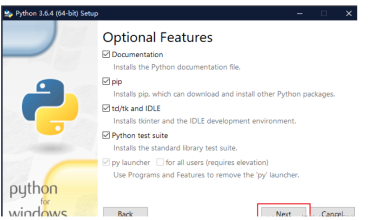Click the Next button
The image size is (372, 220).
(x=284, y=212)
